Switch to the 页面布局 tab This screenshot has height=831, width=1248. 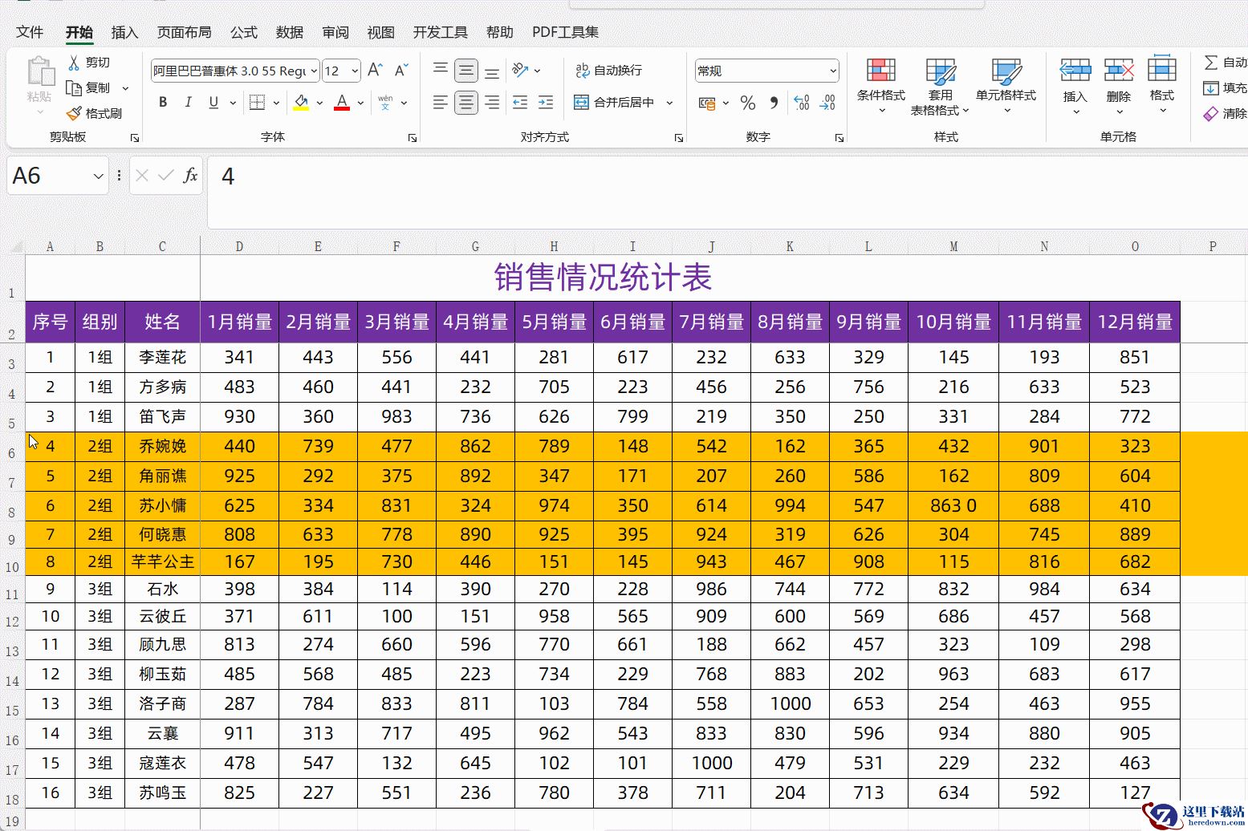[184, 32]
